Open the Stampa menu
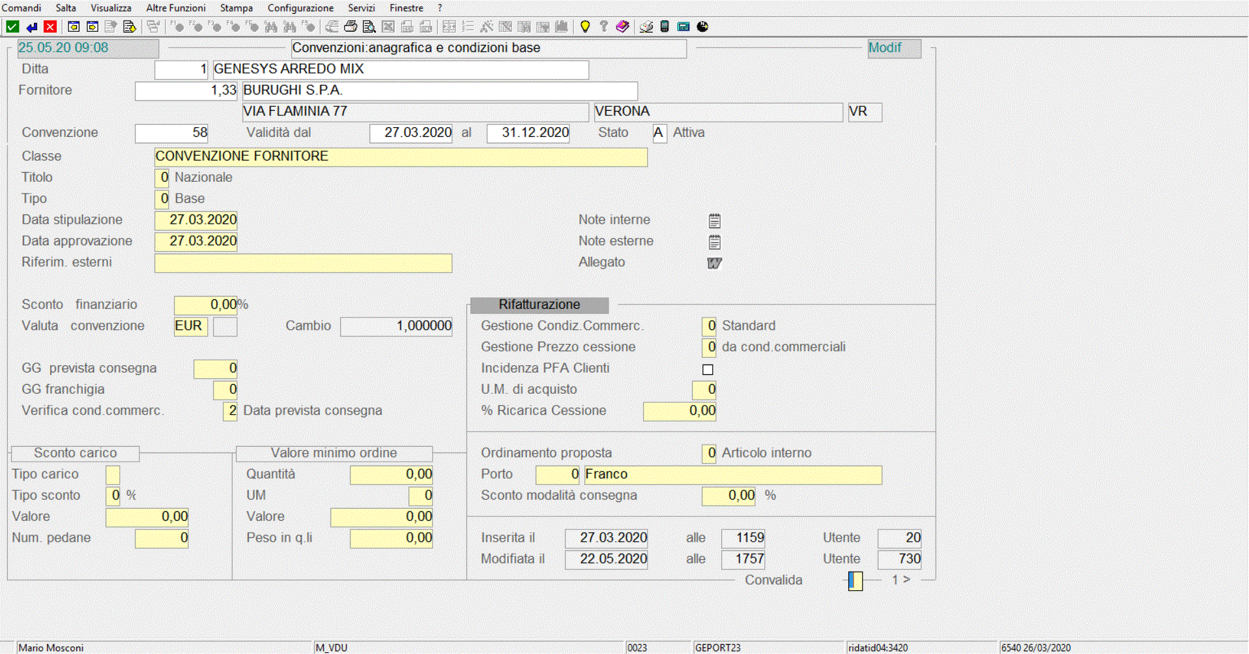Screen dimensions: 1249x654 236,8
